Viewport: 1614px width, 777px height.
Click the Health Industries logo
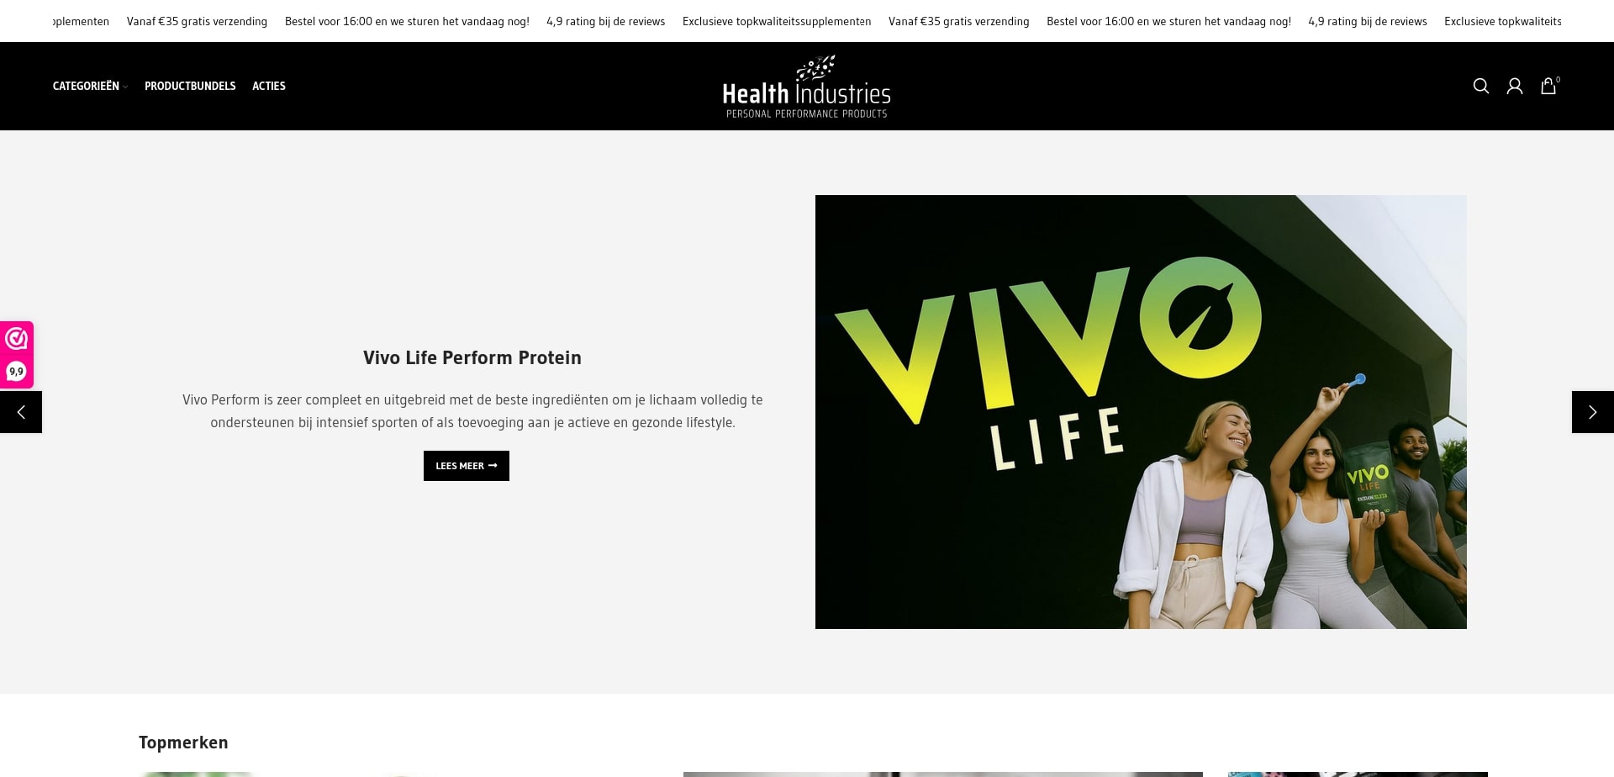tap(807, 87)
